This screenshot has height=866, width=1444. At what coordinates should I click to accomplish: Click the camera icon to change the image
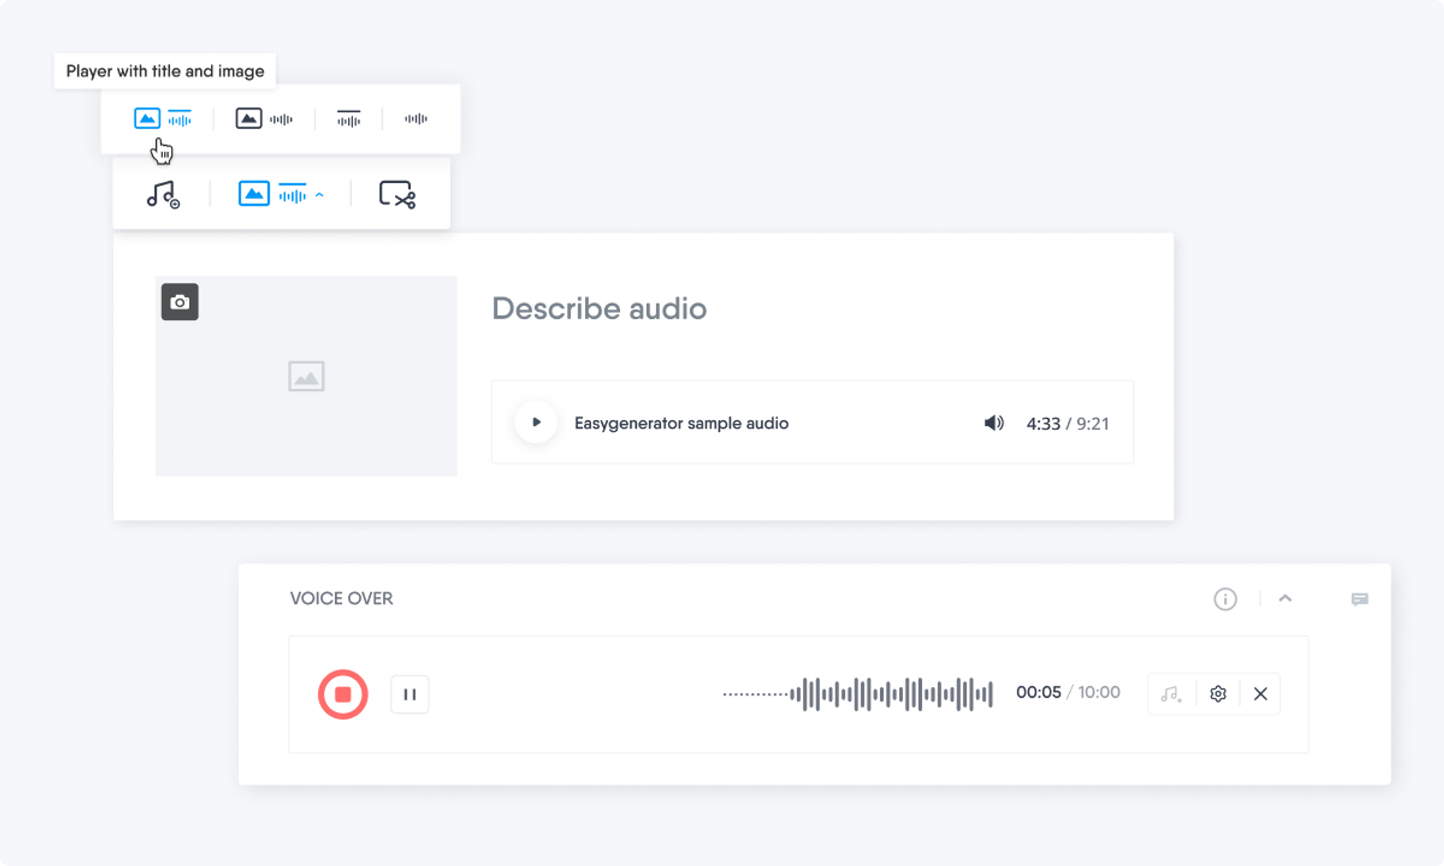tap(179, 302)
